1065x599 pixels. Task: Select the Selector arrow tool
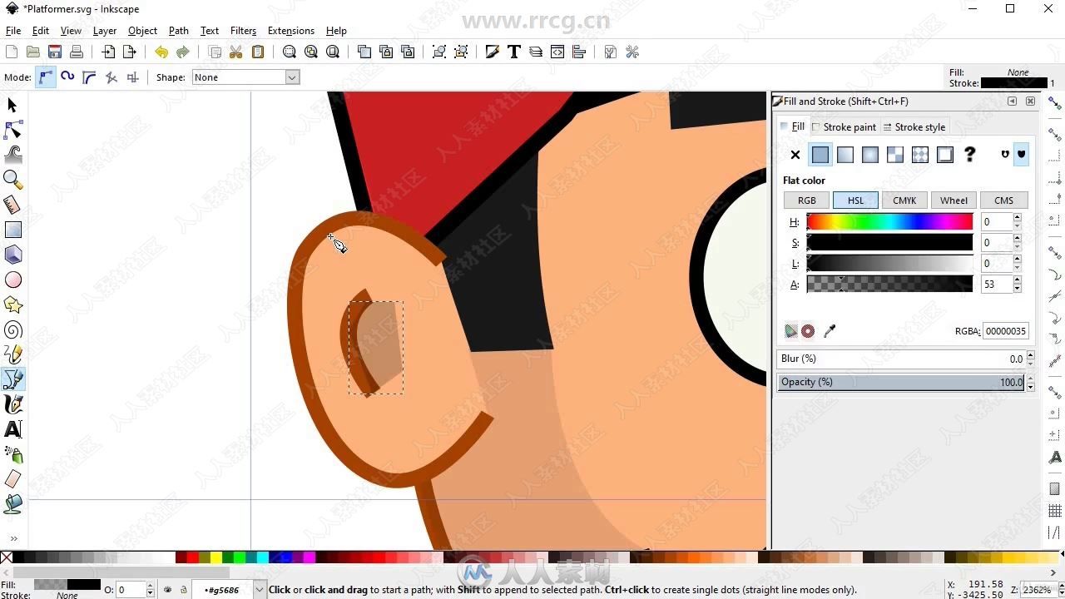coord(12,106)
